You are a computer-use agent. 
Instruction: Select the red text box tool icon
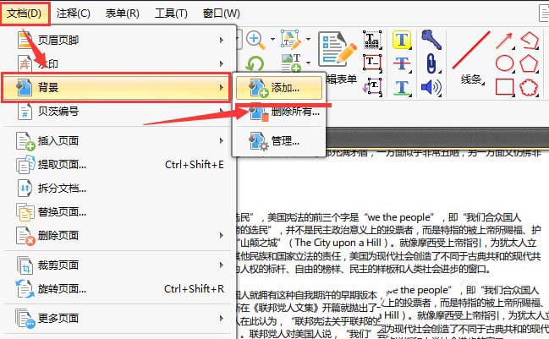pyautogui.click(x=372, y=63)
